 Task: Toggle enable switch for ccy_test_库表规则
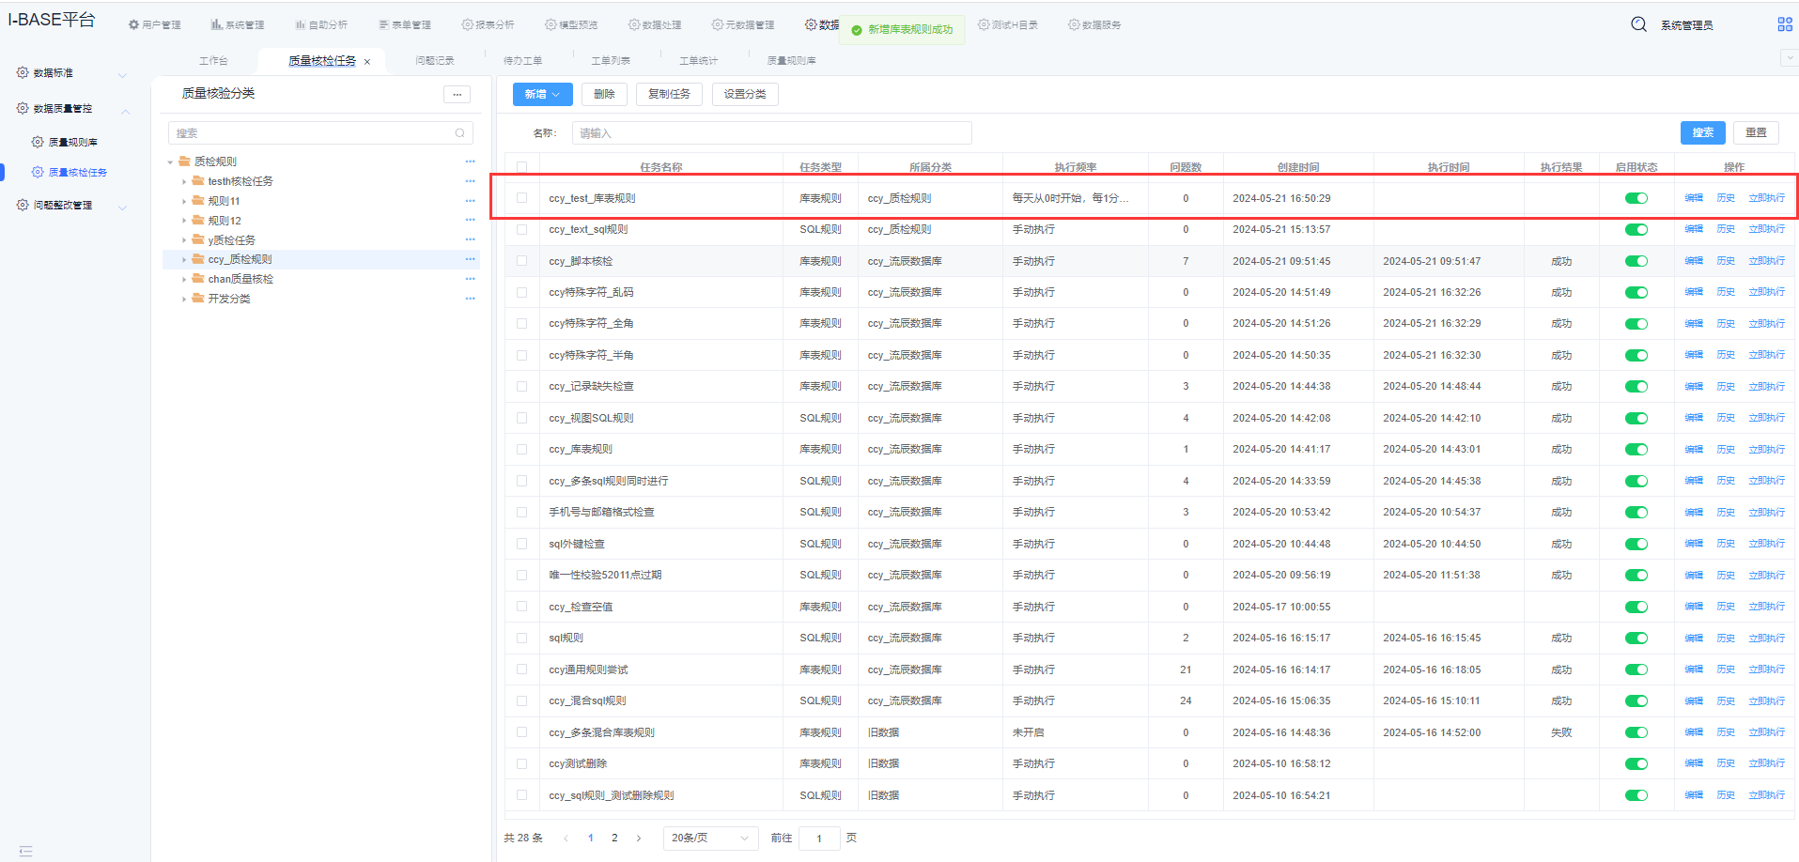tap(1636, 198)
